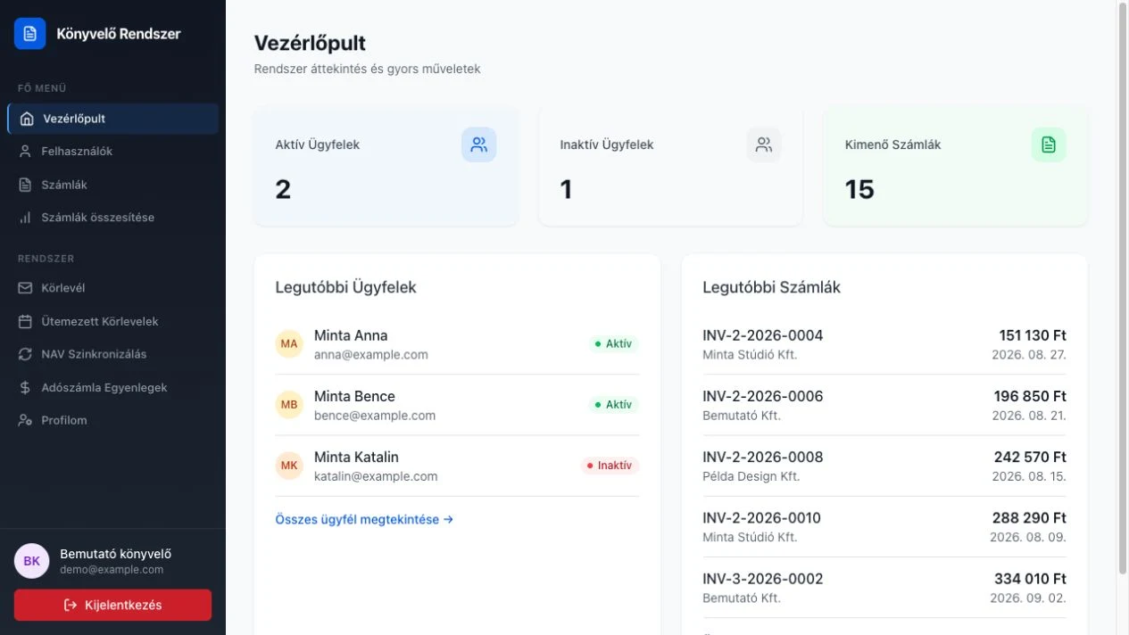Open the Kimenő Számlák stat card
Screen dimensions: 1129x635
click(955, 166)
